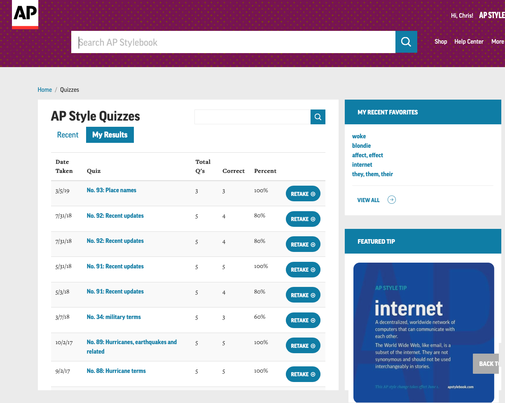The image size is (505, 403).
Task: Switch to the Recent tab
Action: tap(68, 135)
